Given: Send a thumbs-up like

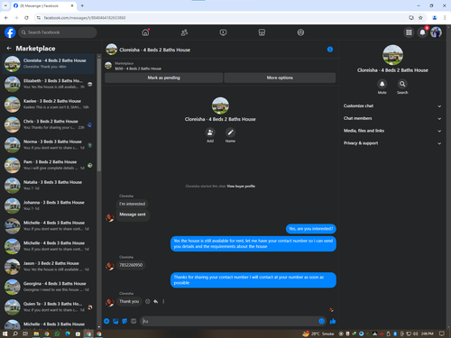Looking at the screenshot, I should (333, 321).
